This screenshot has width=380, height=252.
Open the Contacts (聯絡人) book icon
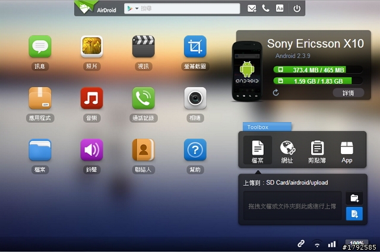point(143,149)
